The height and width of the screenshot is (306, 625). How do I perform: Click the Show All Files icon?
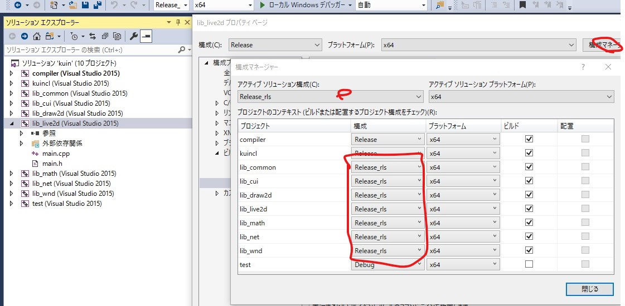tap(117, 36)
